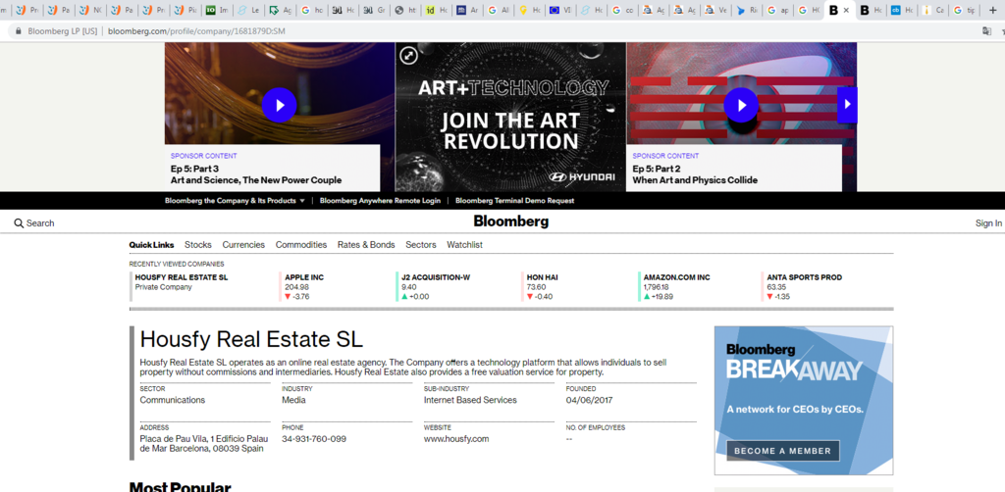
Task: Click the translate icon in address bar
Action: (986, 30)
